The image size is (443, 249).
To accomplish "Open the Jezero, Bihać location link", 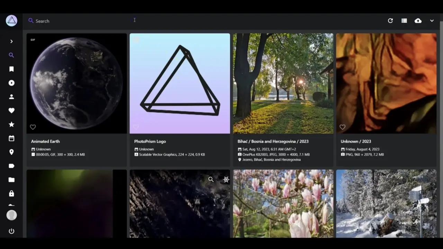I will [x=271, y=160].
